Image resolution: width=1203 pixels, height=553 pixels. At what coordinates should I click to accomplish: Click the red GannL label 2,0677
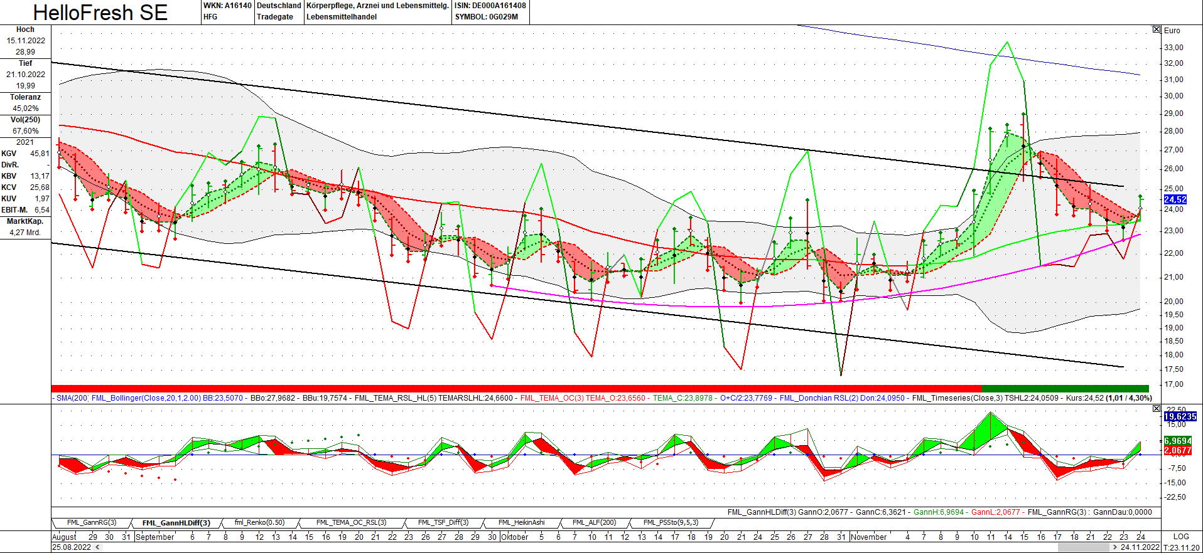tap(1178, 450)
